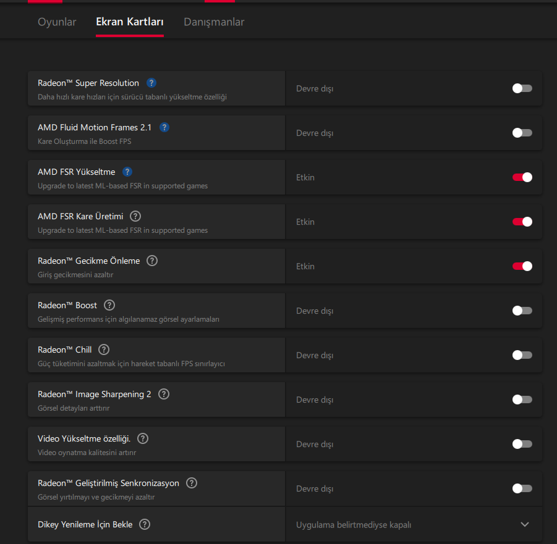Open help icon for Video Yükseltme özelliği
Image resolution: width=557 pixels, height=544 pixels.
pos(143,438)
